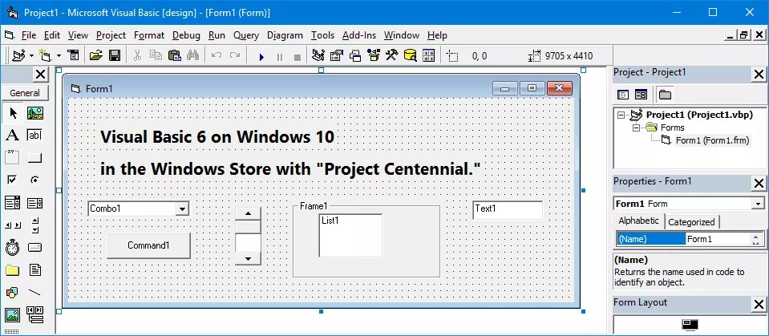Start the program with the Run arrow
Image resolution: width=769 pixels, height=336 pixels.
click(x=261, y=57)
